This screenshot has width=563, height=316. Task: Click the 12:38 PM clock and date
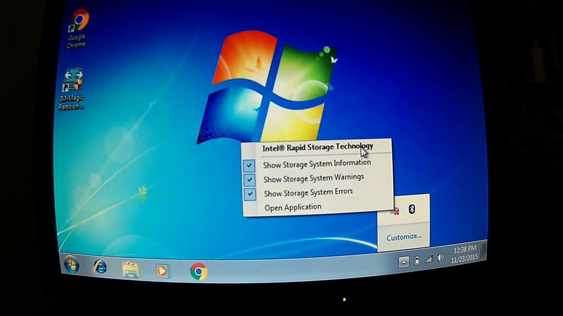(x=464, y=254)
